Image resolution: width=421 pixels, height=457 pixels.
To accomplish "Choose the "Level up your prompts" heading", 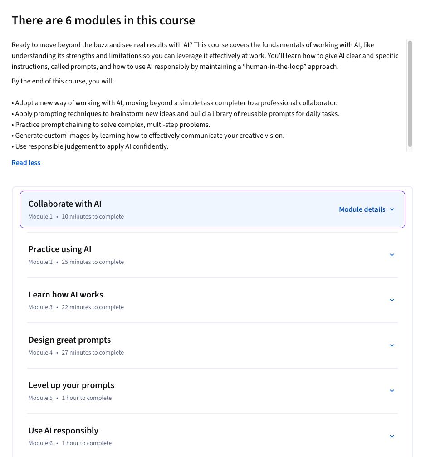I will [x=71, y=385].
